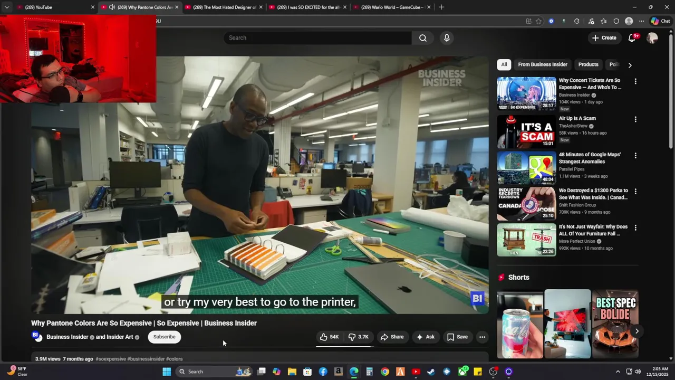Show hidden system tray icons chevron

tap(618, 372)
